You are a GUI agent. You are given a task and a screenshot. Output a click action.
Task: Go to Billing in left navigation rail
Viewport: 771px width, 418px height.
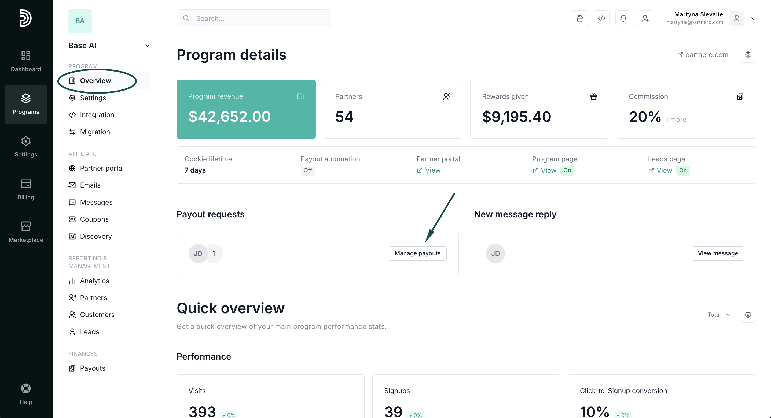point(26,189)
